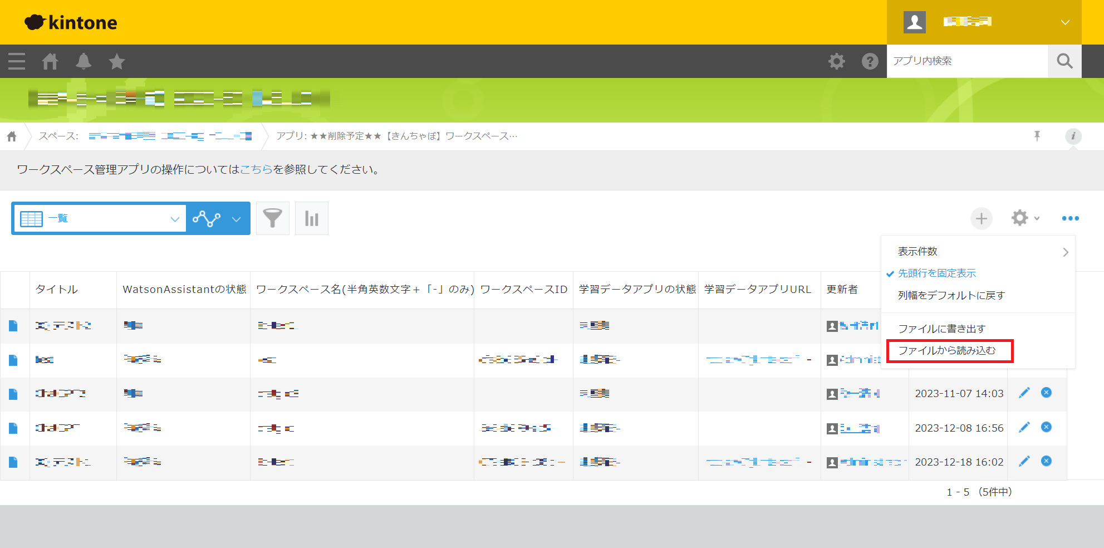Open the bar chart aggregation icon
Screen dimensions: 1104x548
coord(312,218)
